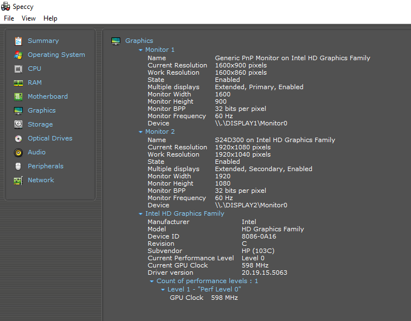Go to the Summary section
411x321 pixels.
43,41
